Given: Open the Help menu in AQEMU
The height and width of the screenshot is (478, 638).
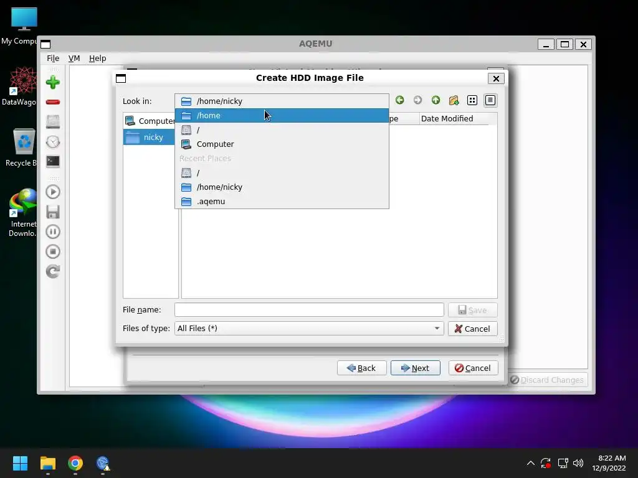Looking at the screenshot, I should pos(98,58).
